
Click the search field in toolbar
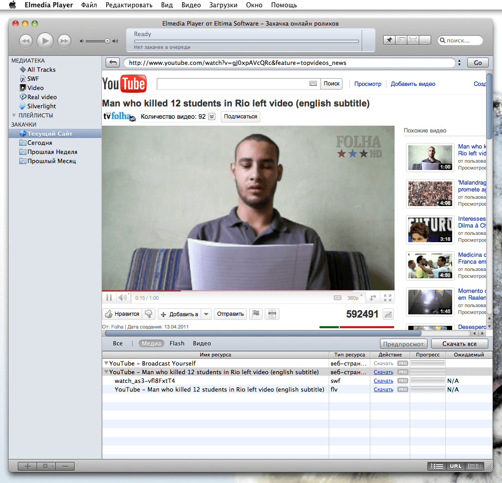[460, 40]
